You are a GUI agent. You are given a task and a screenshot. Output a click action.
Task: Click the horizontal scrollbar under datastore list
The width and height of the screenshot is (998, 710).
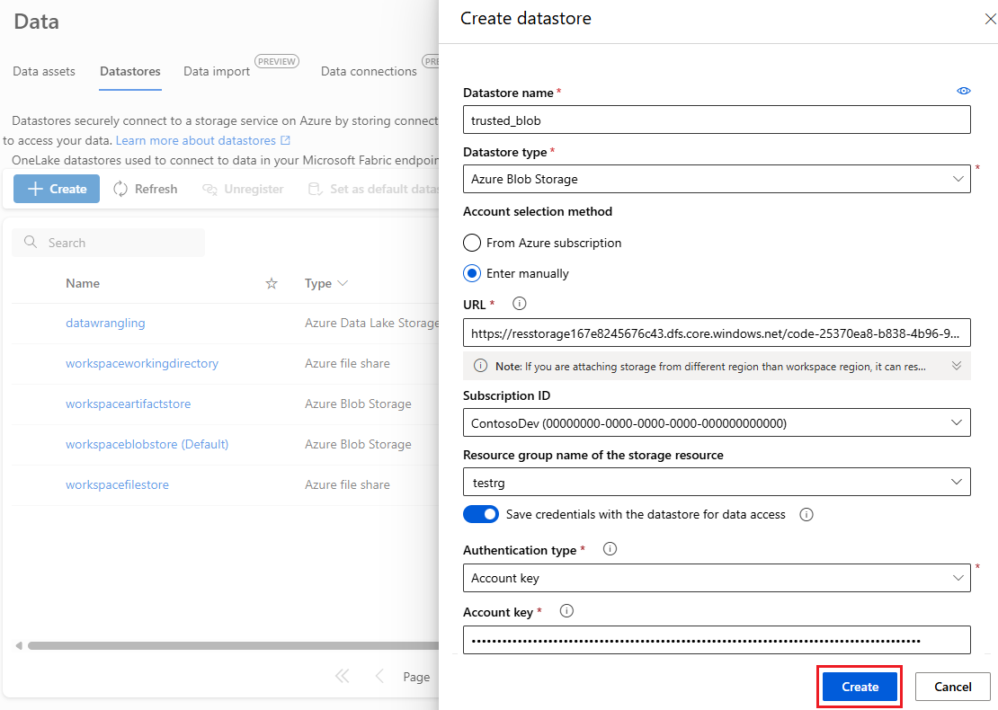[233, 646]
